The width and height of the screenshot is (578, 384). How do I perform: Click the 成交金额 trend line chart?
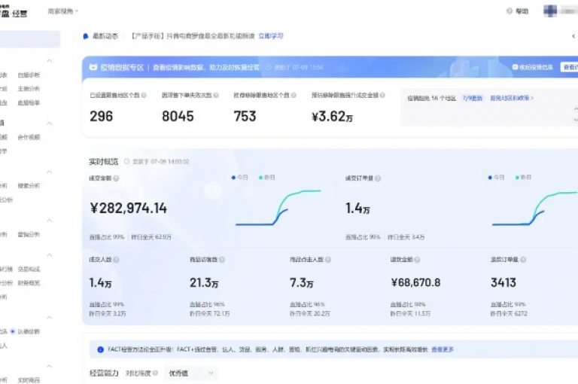tap(278, 207)
